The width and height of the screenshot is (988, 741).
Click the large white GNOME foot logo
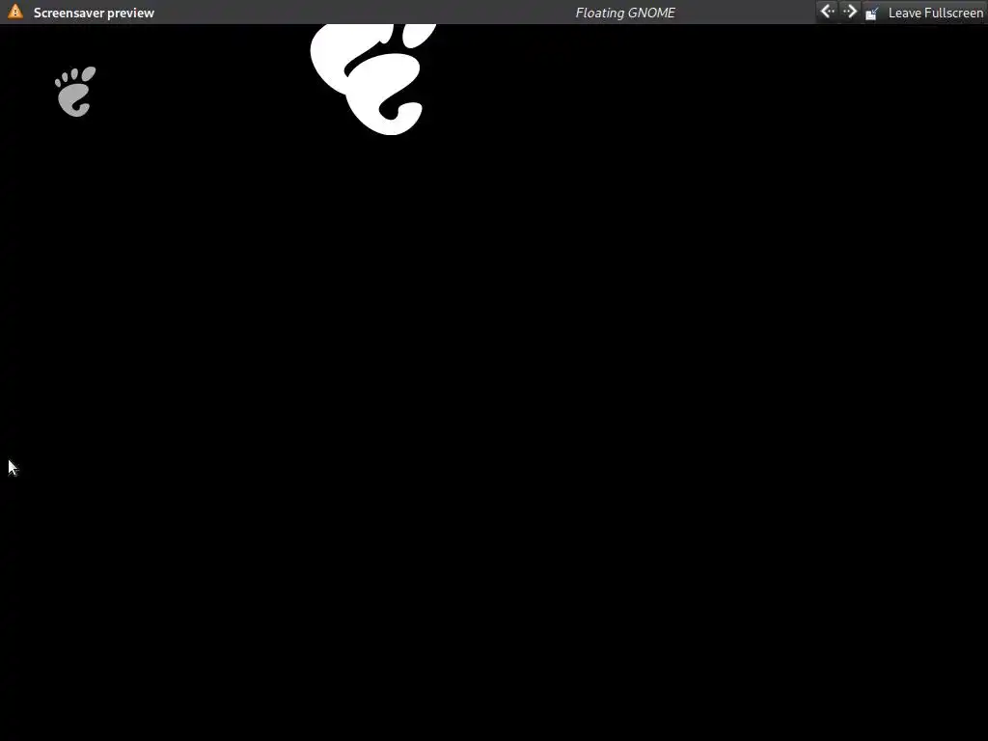pos(373,79)
